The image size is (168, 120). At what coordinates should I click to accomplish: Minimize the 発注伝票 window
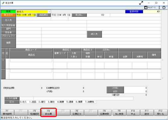[149, 3]
